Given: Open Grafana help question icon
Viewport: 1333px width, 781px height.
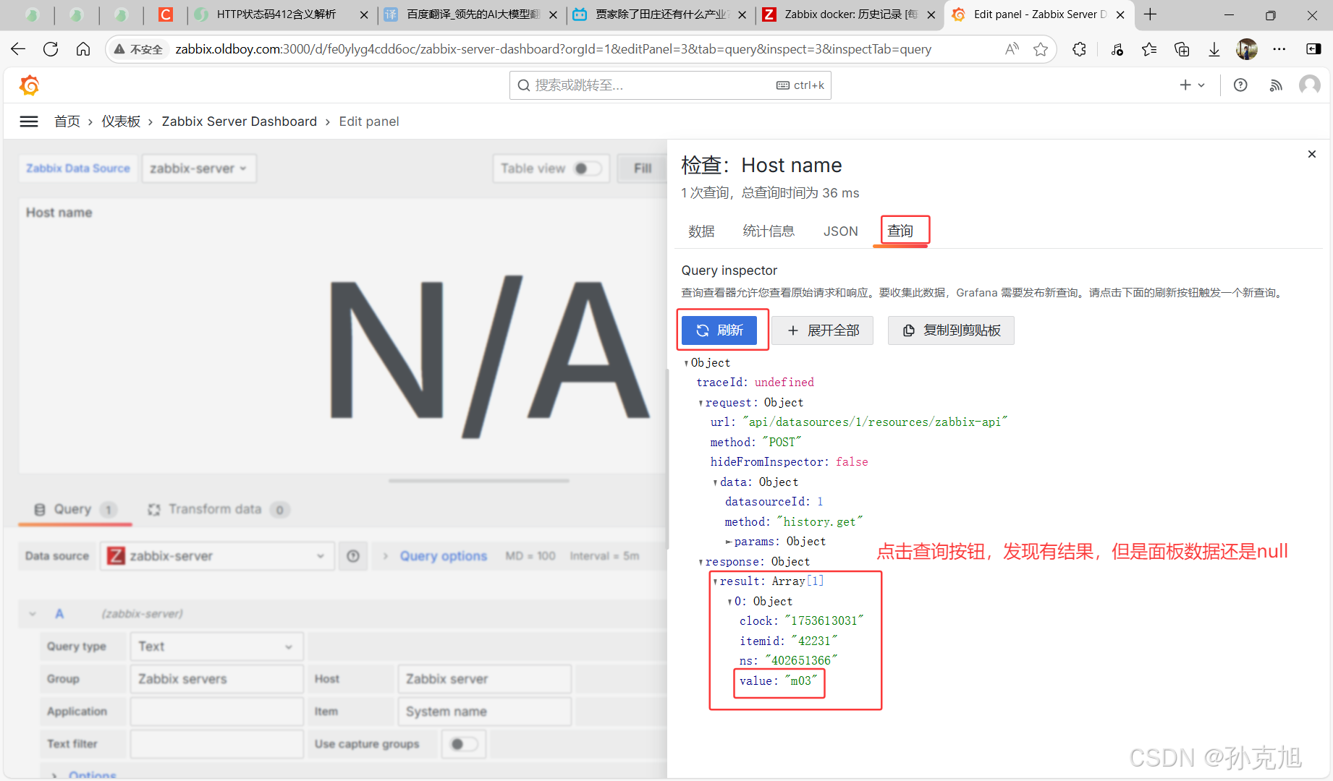Looking at the screenshot, I should coord(1240,85).
